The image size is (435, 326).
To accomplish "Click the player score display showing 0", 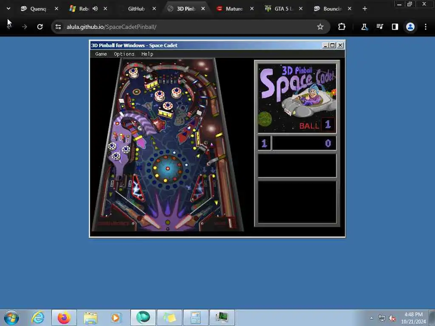I will (304, 143).
